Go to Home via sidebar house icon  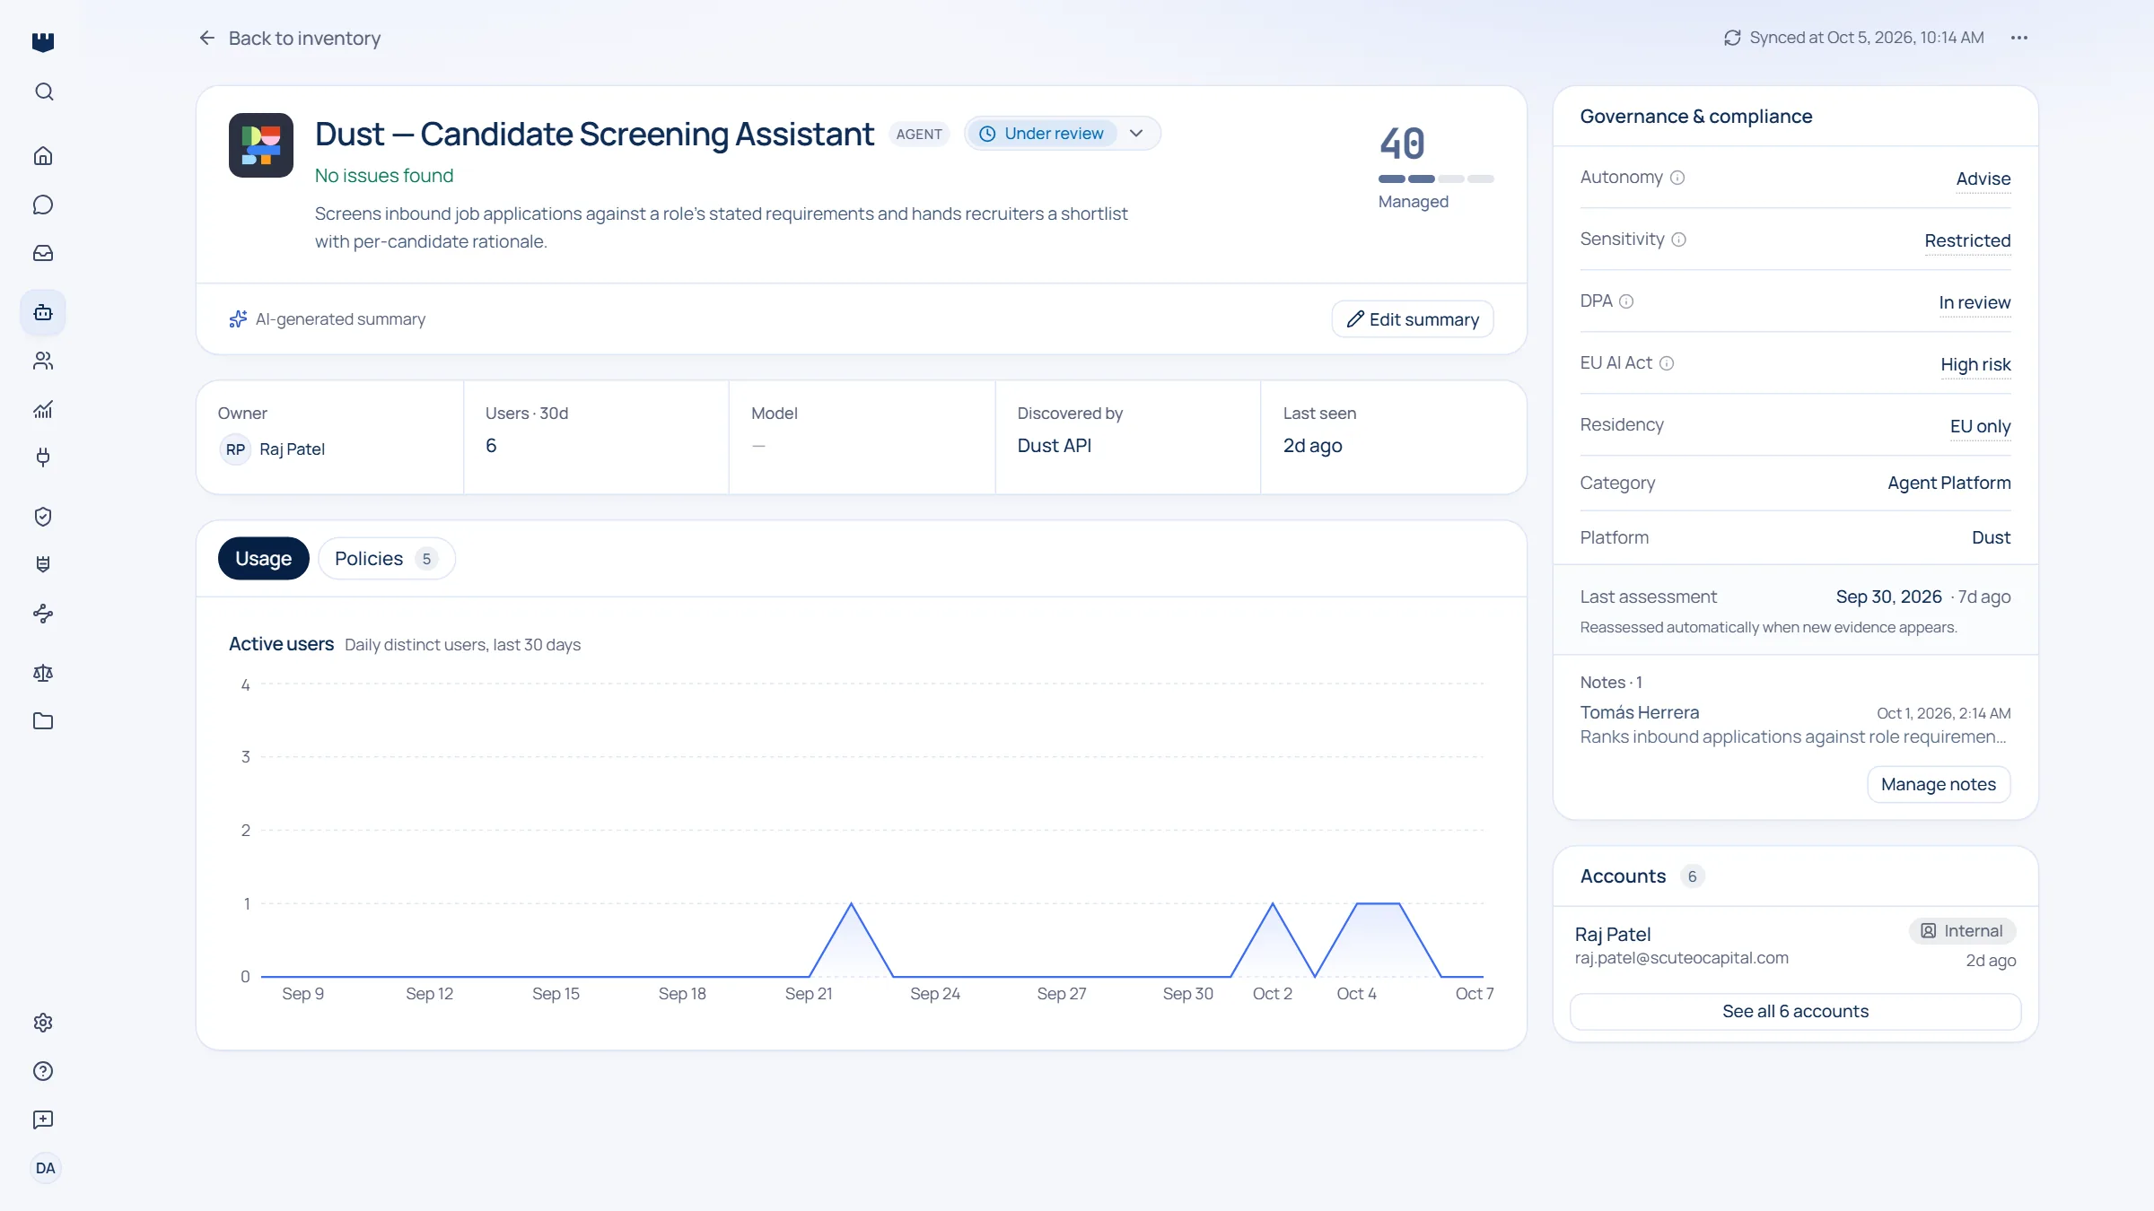point(43,156)
